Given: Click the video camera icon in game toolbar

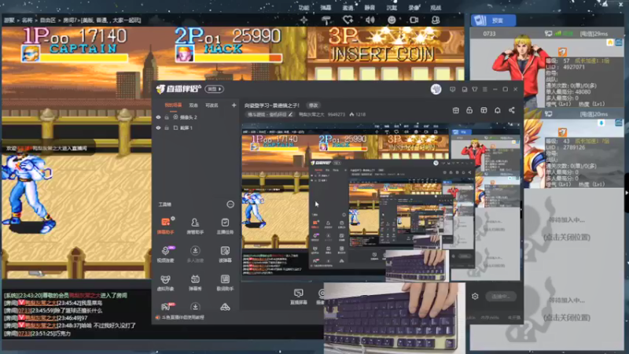Looking at the screenshot, I should coord(414,20).
